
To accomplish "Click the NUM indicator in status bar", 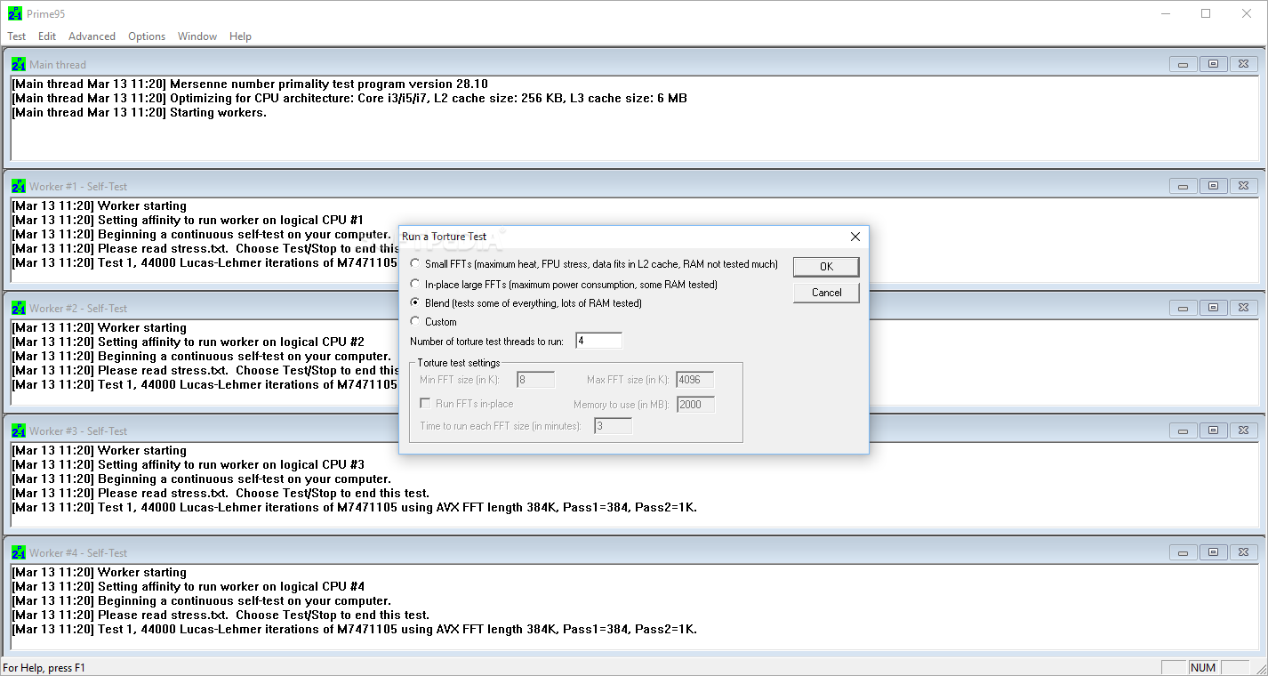I will pyautogui.click(x=1202, y=668).
